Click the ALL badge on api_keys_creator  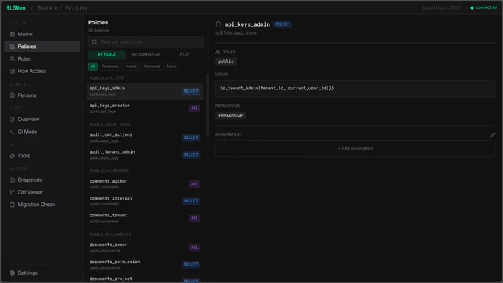click(x=194, y=109)
